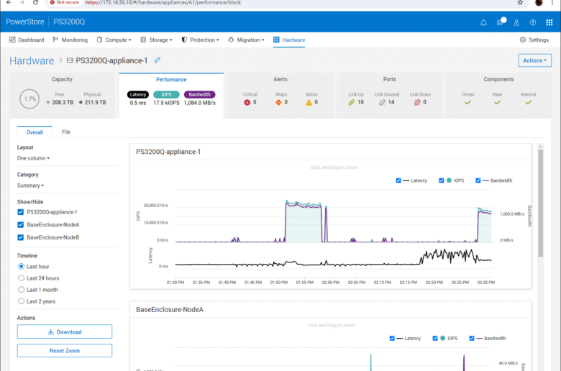Open the user account icon
This screenshot has width=561, height=371.
coord(516,22)
